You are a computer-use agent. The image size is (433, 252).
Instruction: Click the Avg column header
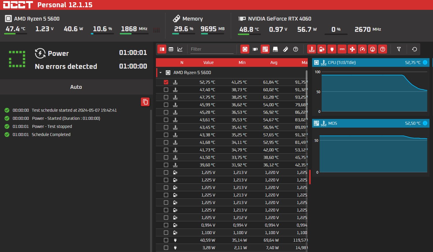(274, 62)
